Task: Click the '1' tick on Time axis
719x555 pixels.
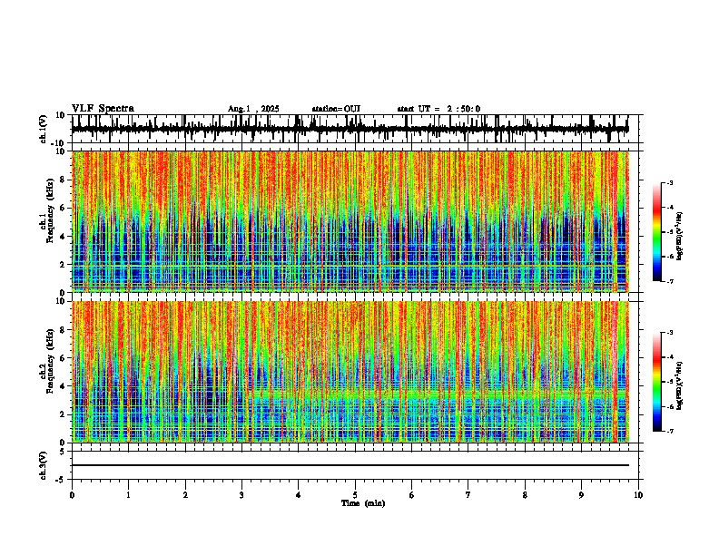Action: [128, 495]
